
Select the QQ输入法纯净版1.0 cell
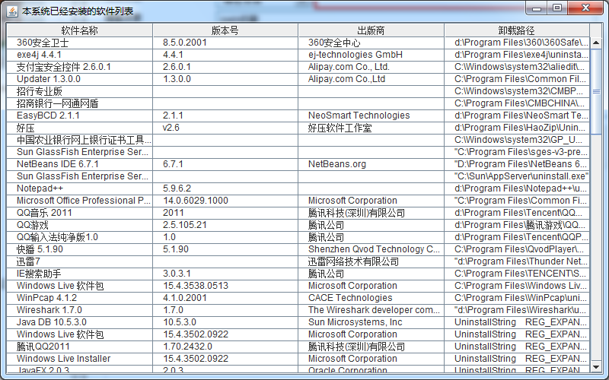[x=80, y=237]
